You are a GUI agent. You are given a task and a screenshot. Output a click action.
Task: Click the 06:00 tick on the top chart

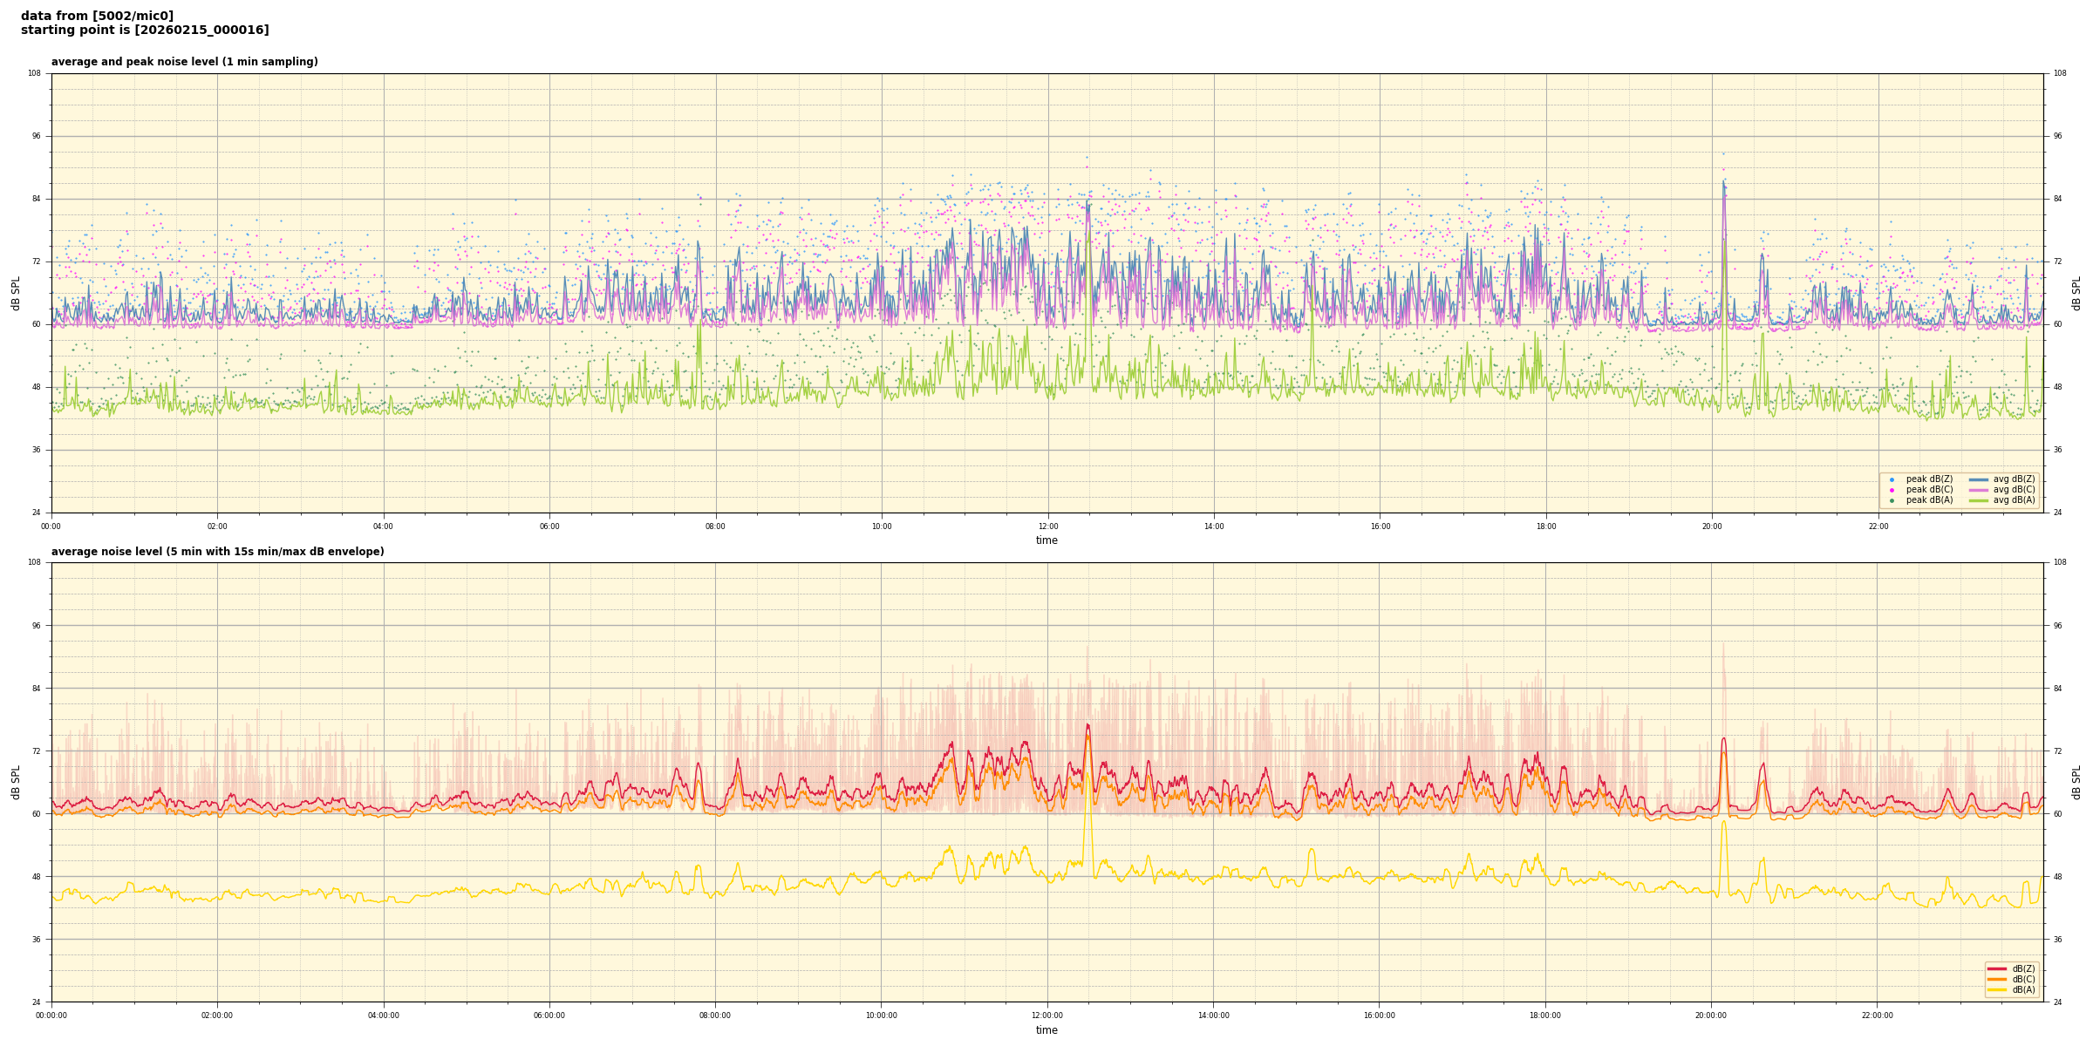(x=549, y=526)
